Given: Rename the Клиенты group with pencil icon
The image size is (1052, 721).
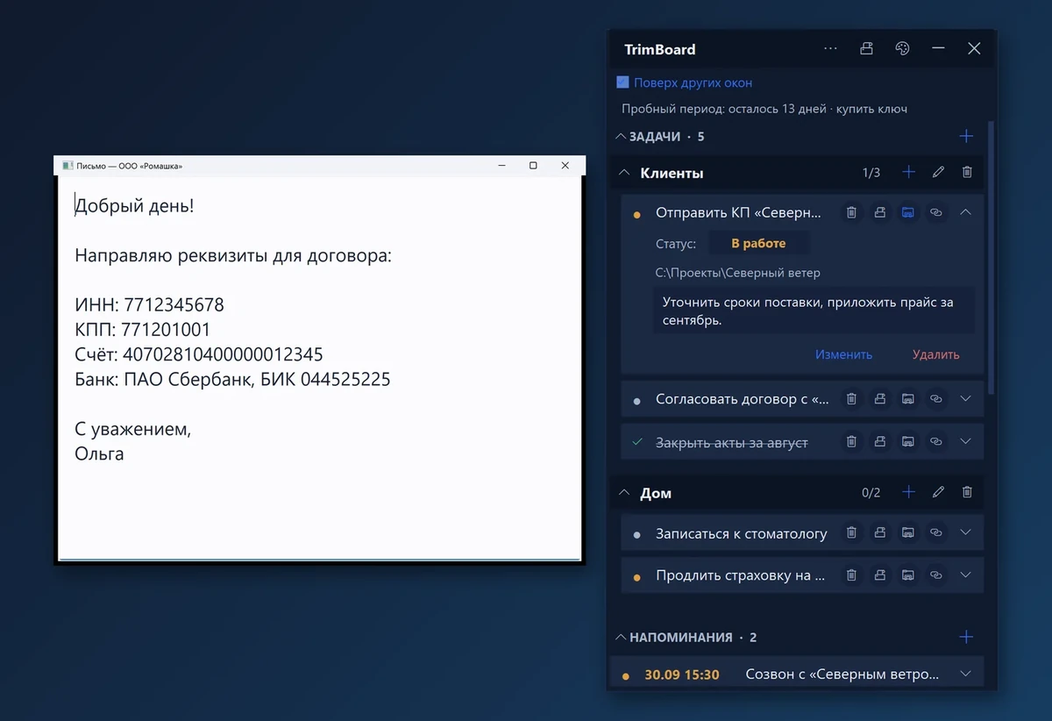Looking at the screenshot, I should [x=938, y=173].
